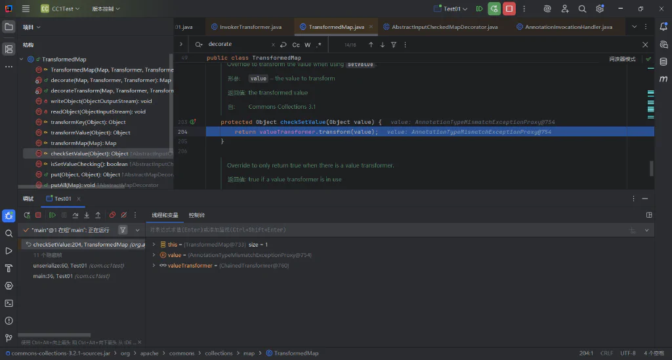Select the Console tab
Screen dimensions: 672x360
197,215
